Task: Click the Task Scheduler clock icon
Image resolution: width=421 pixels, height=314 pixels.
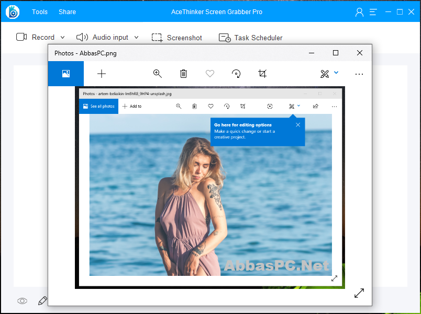Action: (x=225, y=38)
